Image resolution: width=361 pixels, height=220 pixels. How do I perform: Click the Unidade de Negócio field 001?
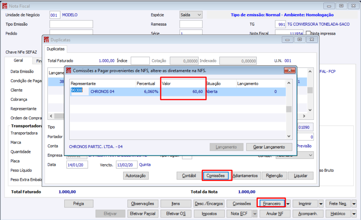click(55, 15)
